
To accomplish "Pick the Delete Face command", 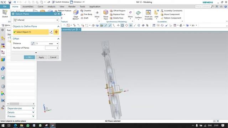I will point(116,18).
